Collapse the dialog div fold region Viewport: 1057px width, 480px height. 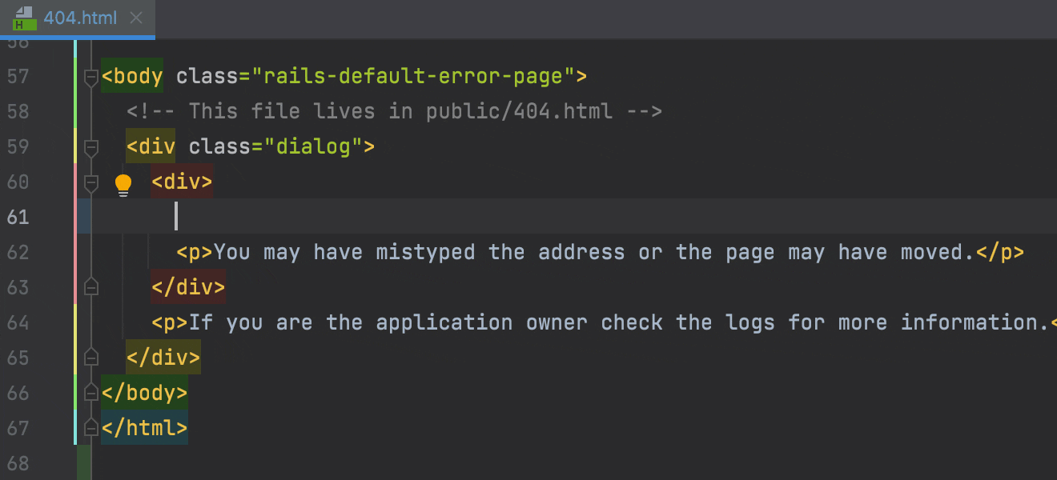click(90, 147)
